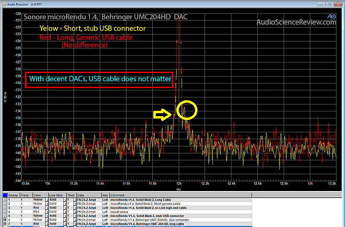Click the Trace column header
This screenshot has width=345, height=227.
(26, 195)
